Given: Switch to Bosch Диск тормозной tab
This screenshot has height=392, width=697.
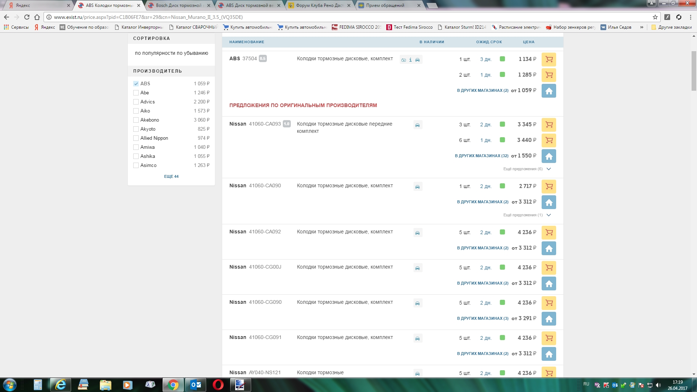Looking at the screenshot, I should click(178, 5).
